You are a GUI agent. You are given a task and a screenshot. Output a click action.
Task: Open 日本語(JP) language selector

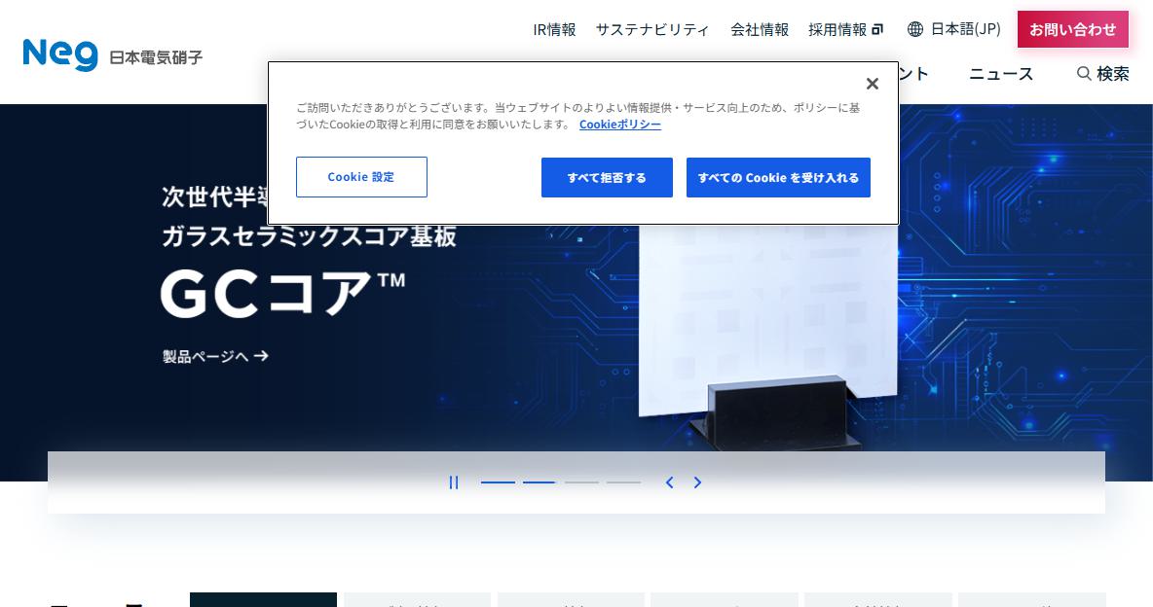pyautogui.click(x=965, y=29)
